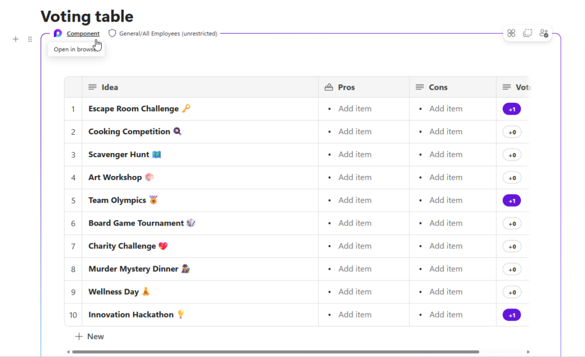Select the Murder Mystery Dinner idea cell
Image resolution: width=585 pixels, height=357 pixels.
tap(201, 269)
